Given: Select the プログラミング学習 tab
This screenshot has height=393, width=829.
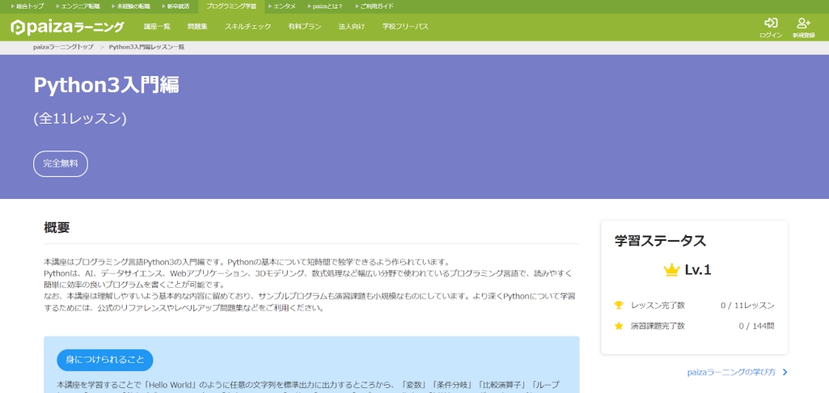Looking at the screenshot, I should (231, 6).
